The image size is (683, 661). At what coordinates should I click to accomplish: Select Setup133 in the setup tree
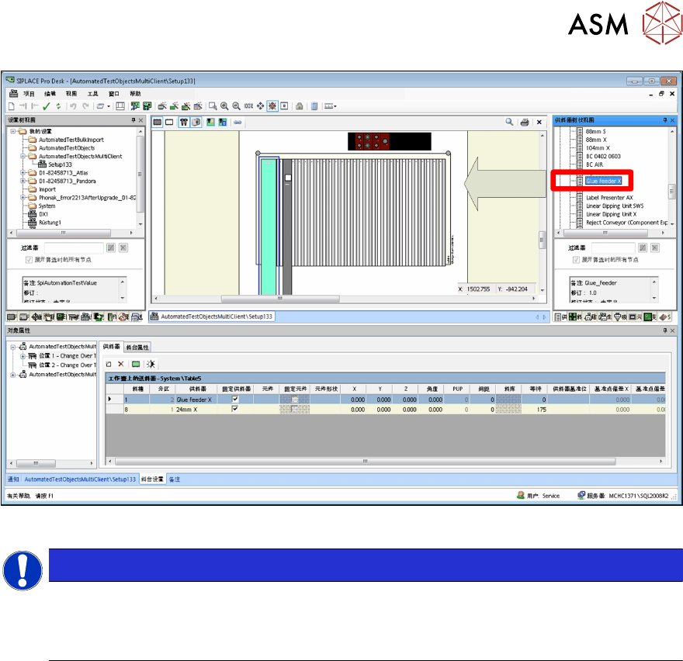pos(60,164)
